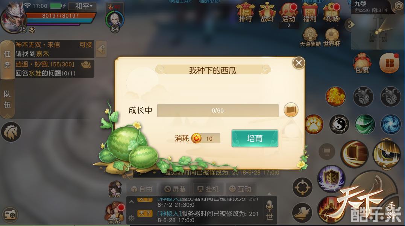The width and height of the screenshot is (405, 226).
Task: Collapse the quest panel arrow
Action: coord(101,49)
